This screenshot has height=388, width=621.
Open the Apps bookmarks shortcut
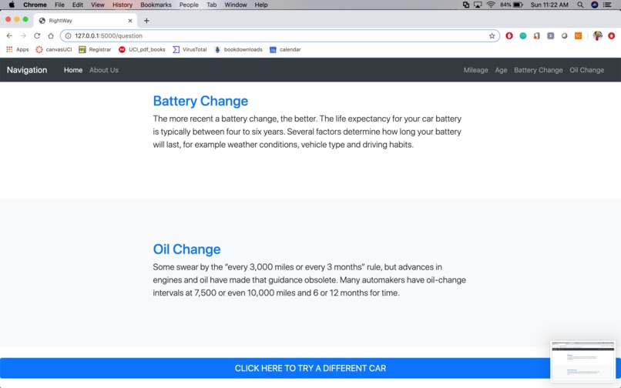(x=18, y=49)
